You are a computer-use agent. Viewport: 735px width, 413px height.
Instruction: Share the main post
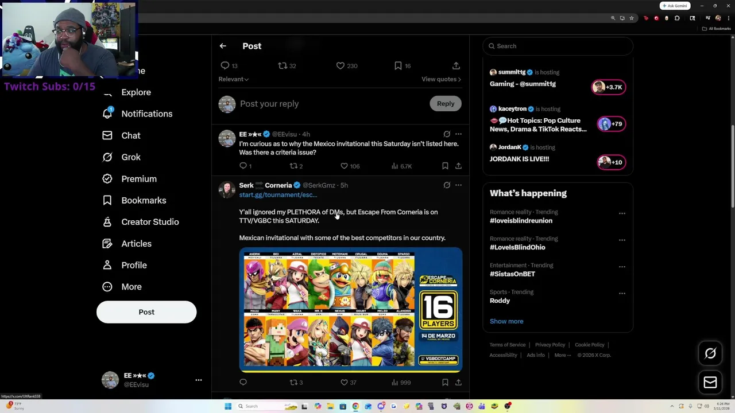click(x=456, y=66)
